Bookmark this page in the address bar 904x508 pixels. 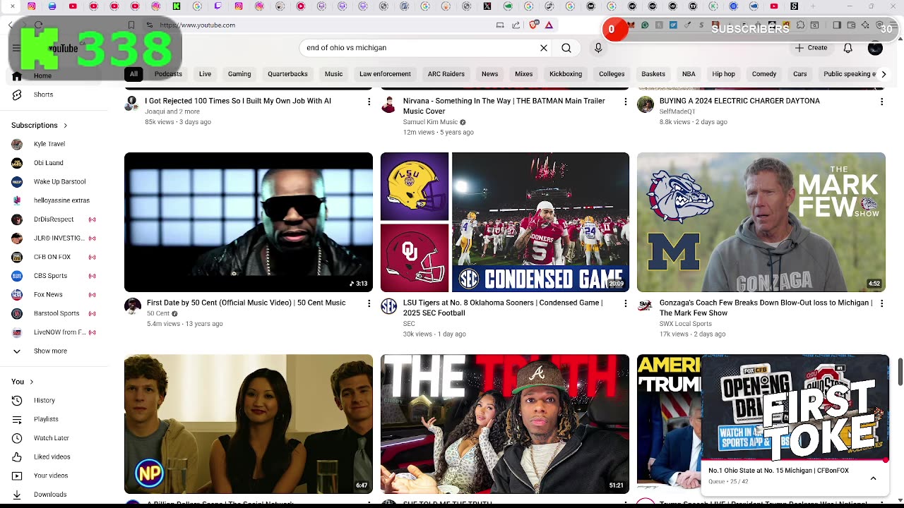(131, 25)
